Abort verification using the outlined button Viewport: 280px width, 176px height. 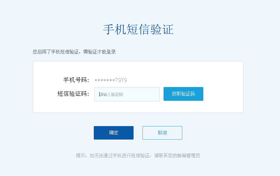pyautogui.click(x=162, y=133)
